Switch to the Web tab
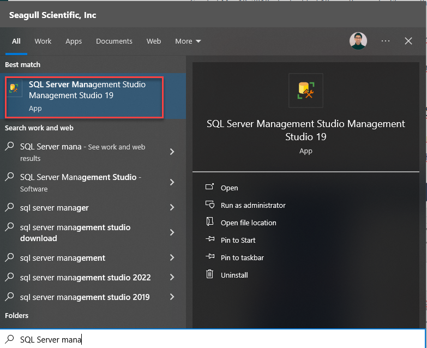 coord(154,41)
